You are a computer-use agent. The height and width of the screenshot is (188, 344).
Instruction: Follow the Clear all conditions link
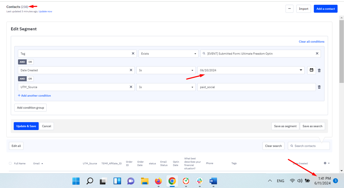(312, 42)
